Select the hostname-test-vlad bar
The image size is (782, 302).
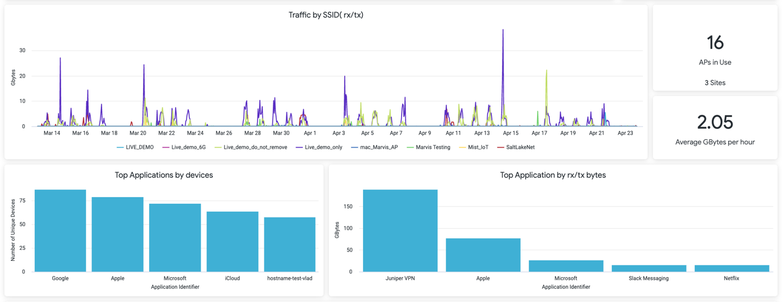(x=290, y=245)
